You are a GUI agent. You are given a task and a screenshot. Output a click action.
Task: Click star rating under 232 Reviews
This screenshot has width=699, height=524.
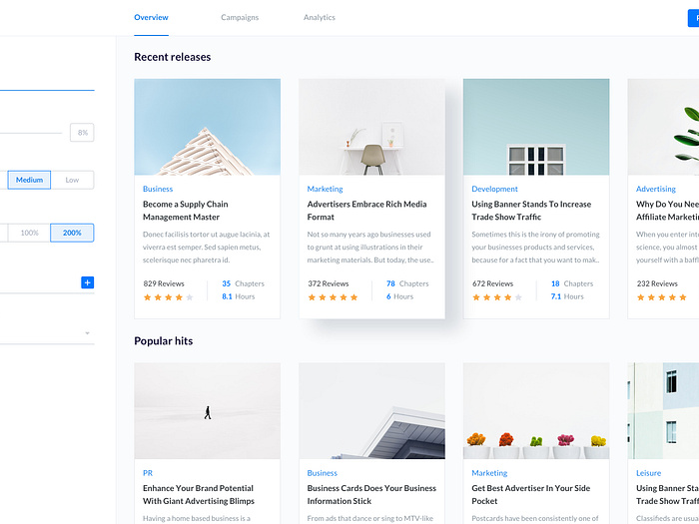662,297
